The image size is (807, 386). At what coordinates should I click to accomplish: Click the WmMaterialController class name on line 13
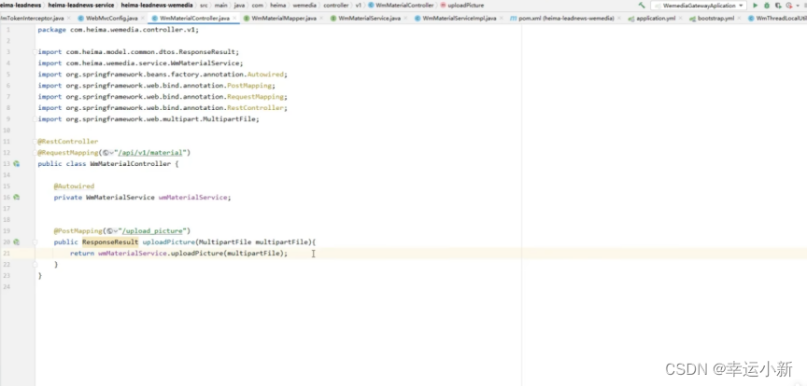point(130,164)
